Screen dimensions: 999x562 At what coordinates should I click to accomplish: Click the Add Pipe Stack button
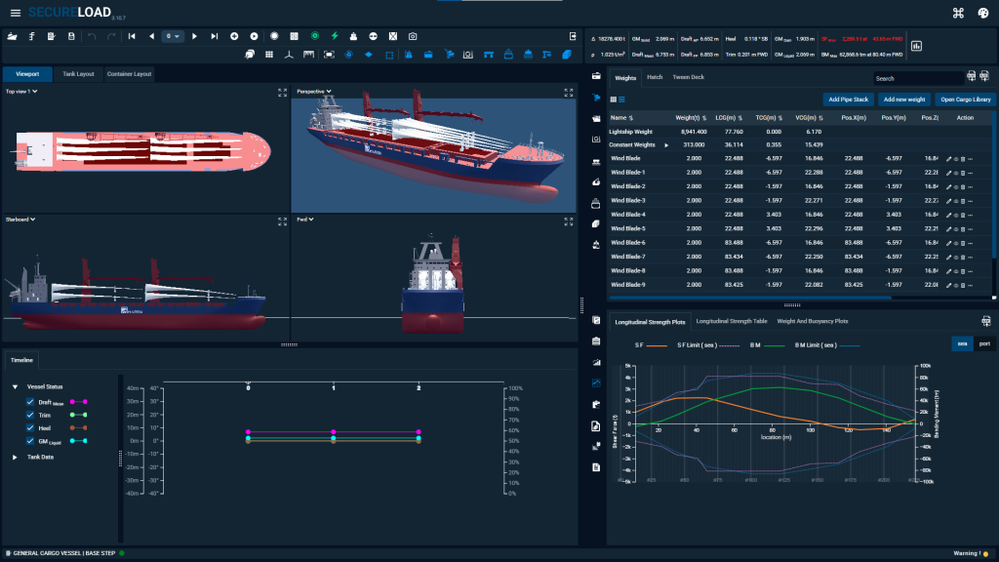click(x=847, y=100)
